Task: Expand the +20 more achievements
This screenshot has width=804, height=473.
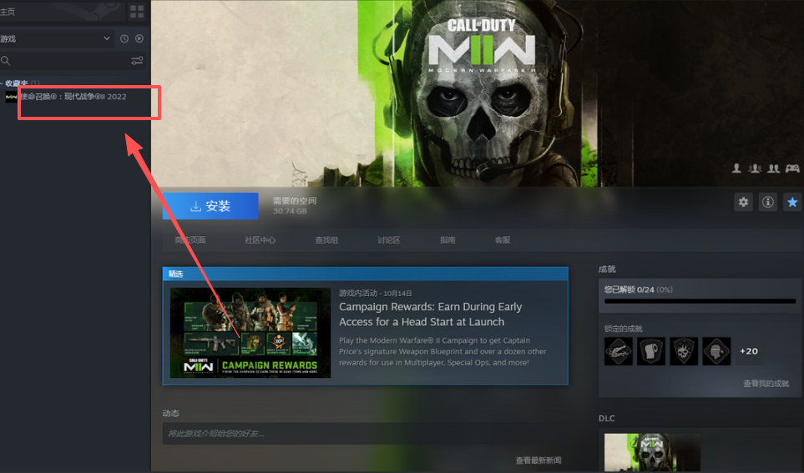Action: [x=749, y=351]
